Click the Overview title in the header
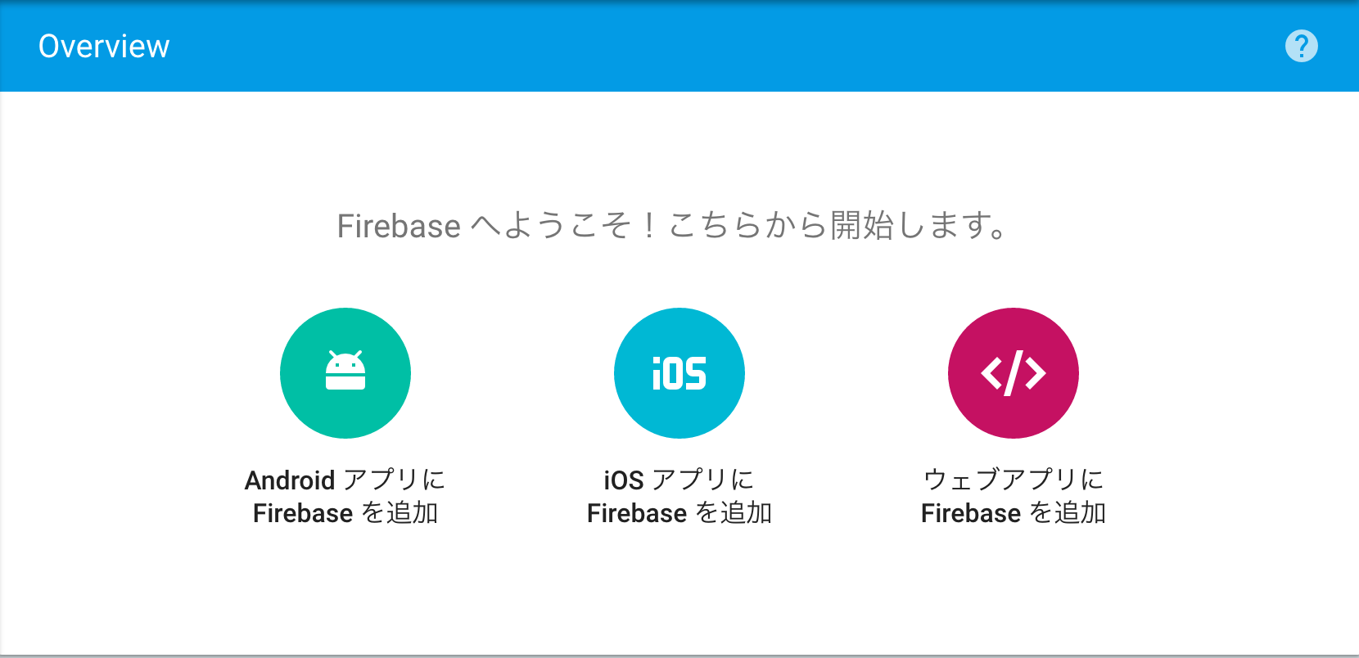 point(104,47)
